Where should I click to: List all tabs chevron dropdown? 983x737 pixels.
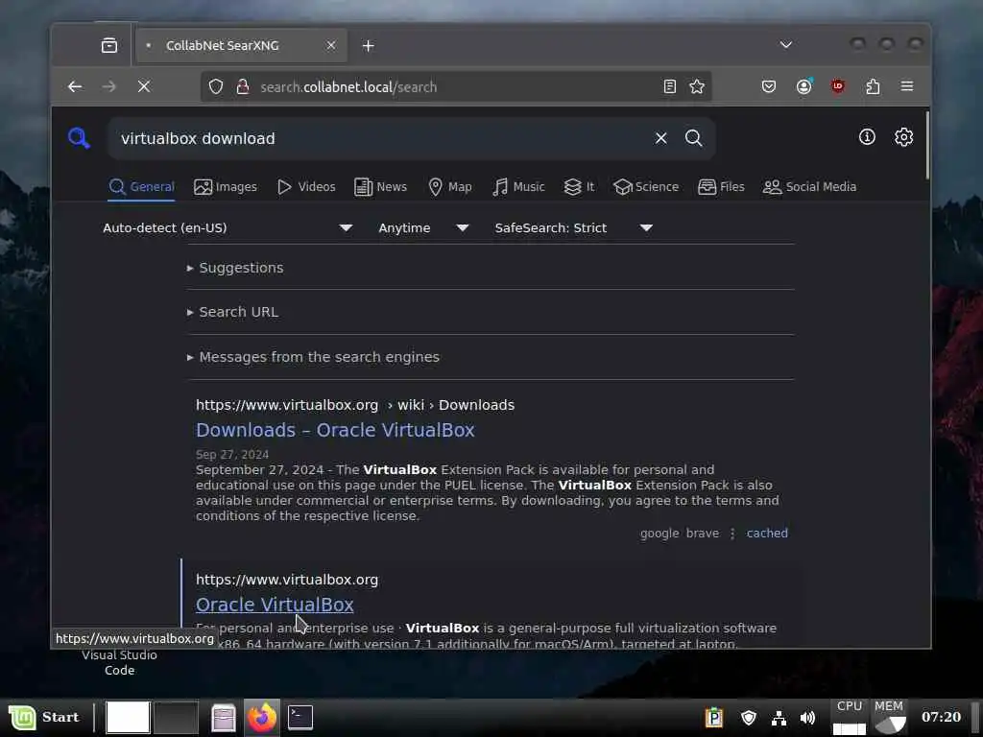tap(785, 44)
